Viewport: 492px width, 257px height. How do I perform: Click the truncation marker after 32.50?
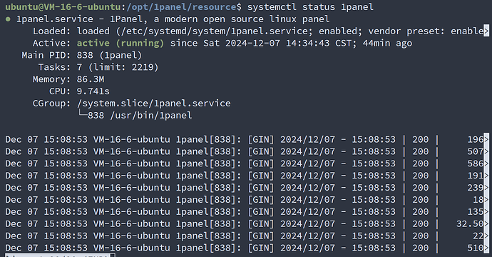486,223
